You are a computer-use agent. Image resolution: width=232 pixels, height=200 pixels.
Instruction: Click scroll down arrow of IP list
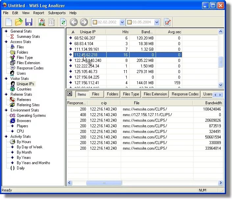pos(220,85)
